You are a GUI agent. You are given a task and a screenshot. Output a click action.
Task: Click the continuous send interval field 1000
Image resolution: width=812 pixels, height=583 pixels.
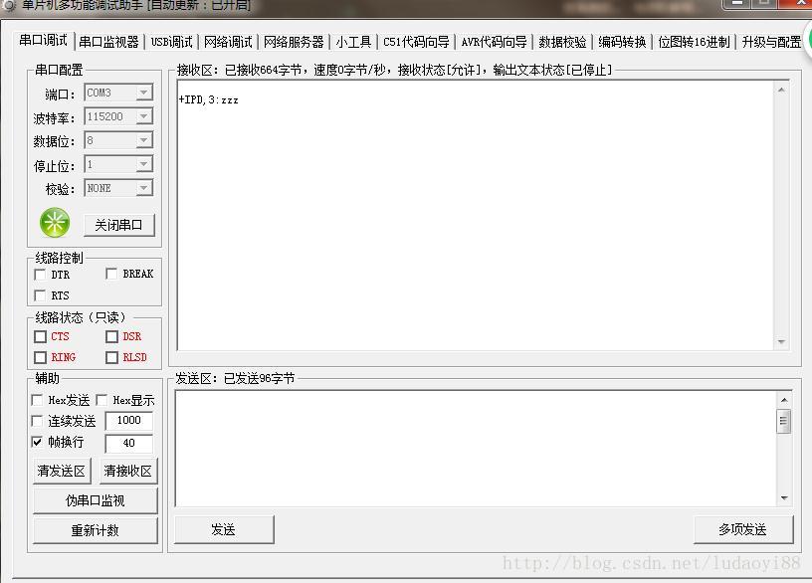pos(129,421)
